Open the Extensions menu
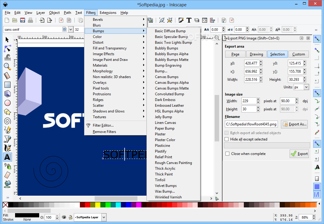This screenshot has width=324, height=224. [108, 13]
